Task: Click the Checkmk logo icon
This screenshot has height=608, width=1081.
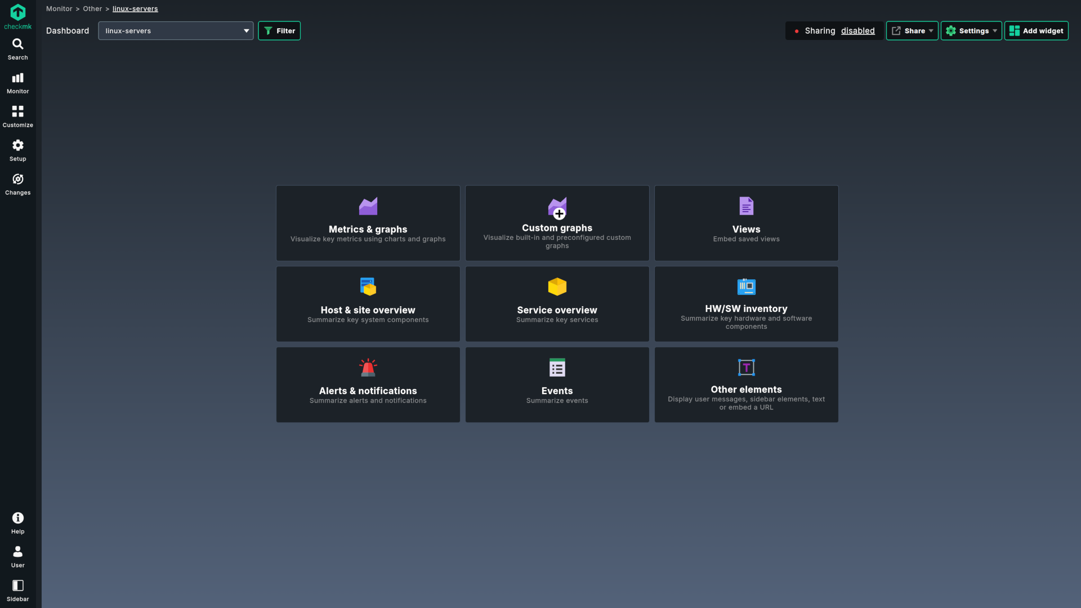Action: (17, 12)
